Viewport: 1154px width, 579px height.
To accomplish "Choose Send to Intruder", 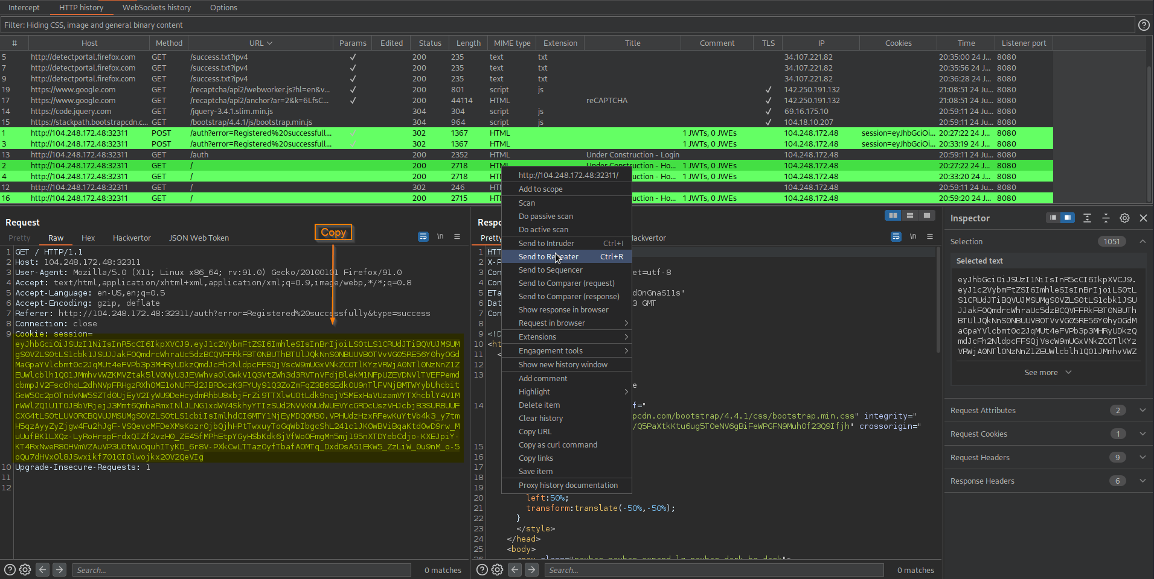I will [x=566, y=243].
